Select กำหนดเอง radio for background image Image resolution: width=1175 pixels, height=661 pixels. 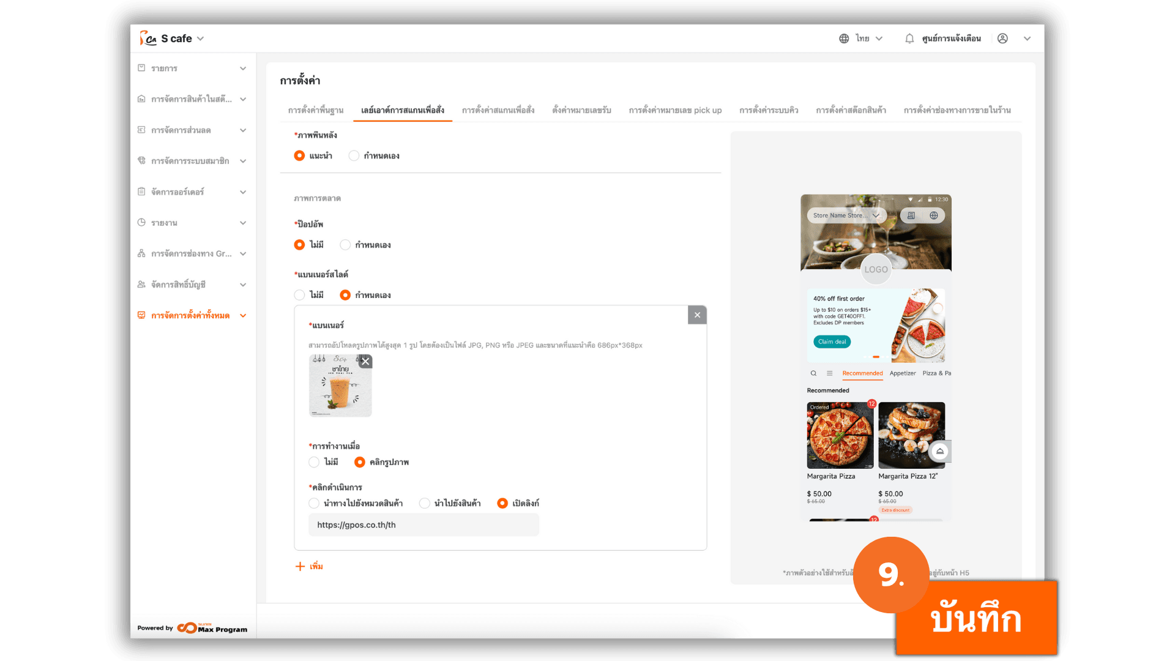(354, 155)
